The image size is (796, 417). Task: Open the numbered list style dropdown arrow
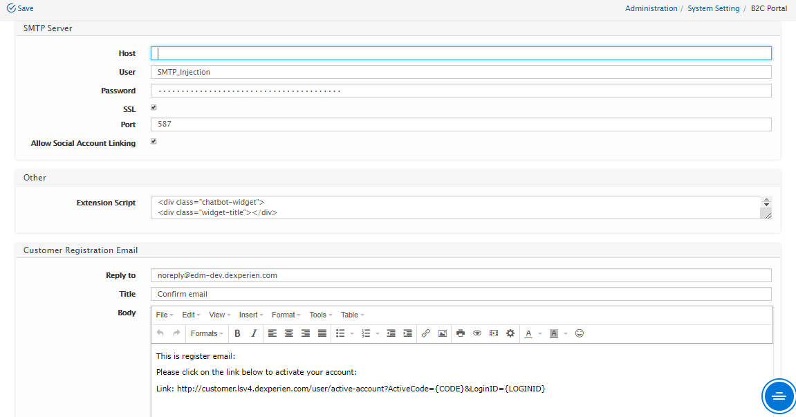point(378,333)
